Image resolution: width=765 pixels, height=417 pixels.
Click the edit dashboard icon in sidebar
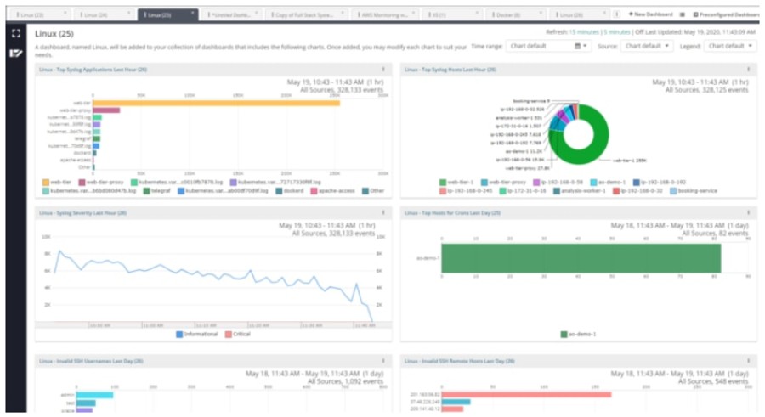[16, 54]
